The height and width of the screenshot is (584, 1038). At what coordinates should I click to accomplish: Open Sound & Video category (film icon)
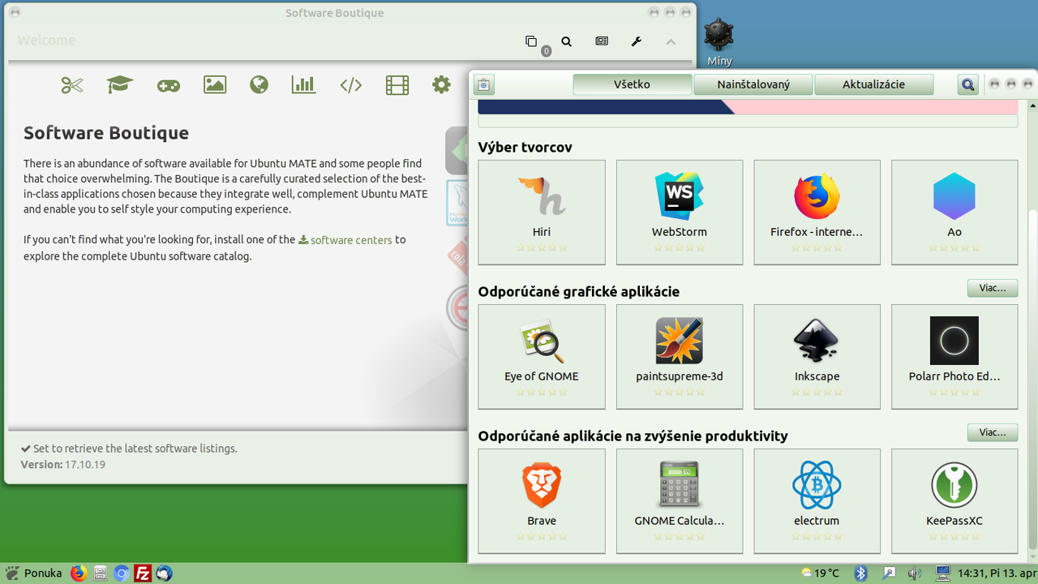click(397, 85)
